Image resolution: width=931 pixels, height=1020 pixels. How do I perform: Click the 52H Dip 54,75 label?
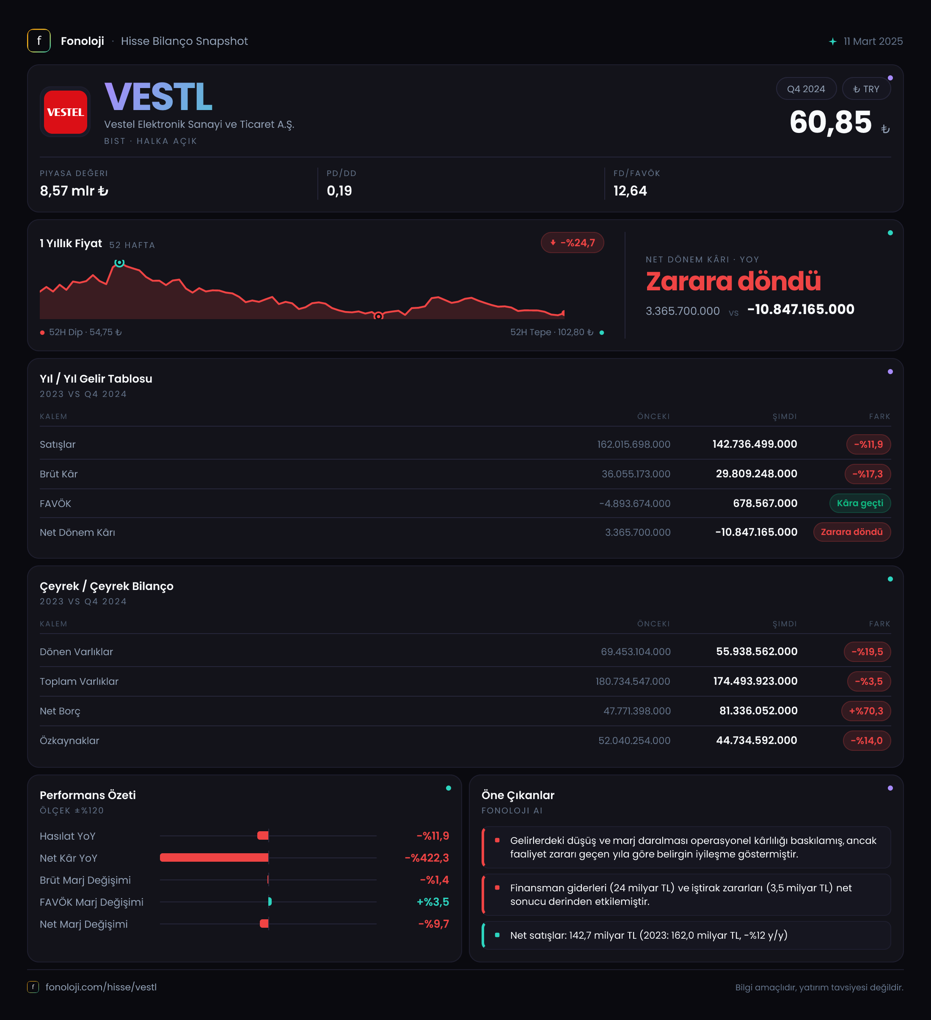pos(85,332)
